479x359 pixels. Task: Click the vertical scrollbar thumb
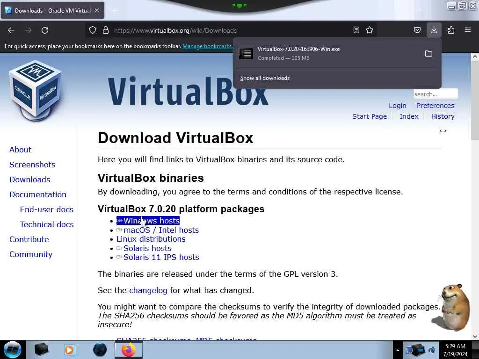tap(475, 100)
